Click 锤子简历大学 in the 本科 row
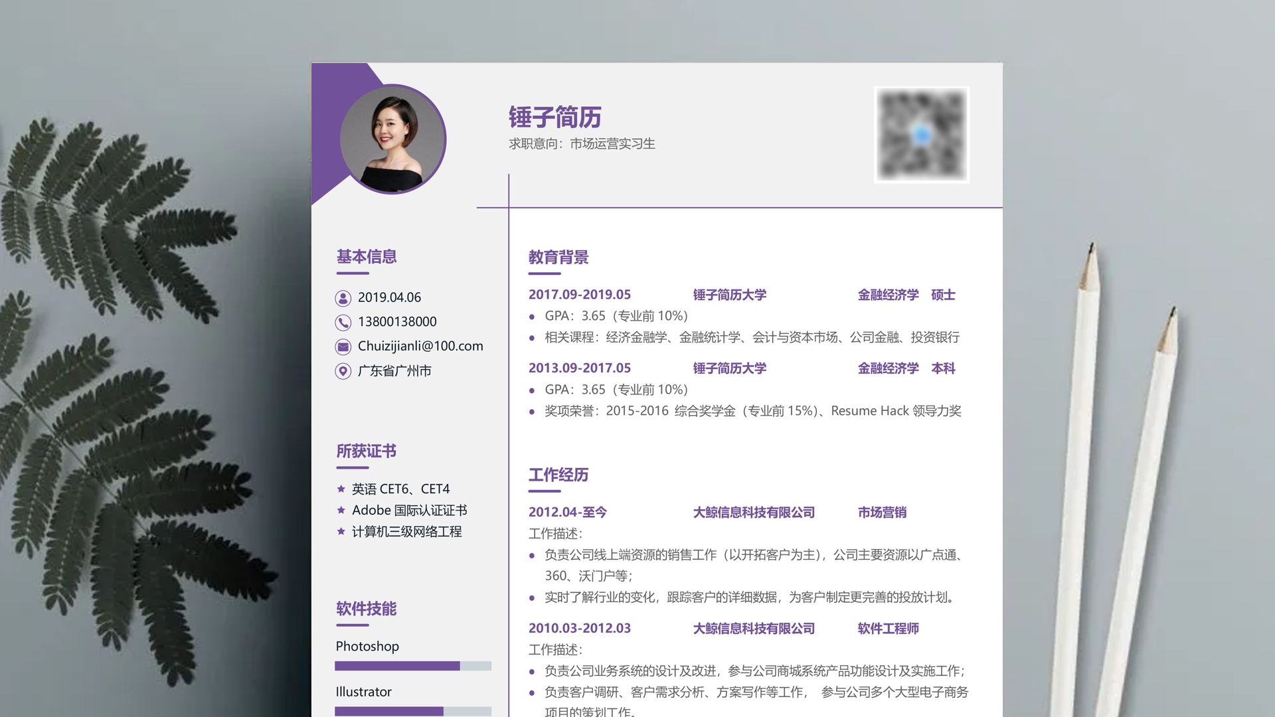The height and width of the screenshot is (717, 1275). pyautogui.click(x=730, y=368)
